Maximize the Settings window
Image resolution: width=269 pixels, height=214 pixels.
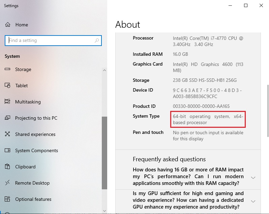[x=246, y=5]
